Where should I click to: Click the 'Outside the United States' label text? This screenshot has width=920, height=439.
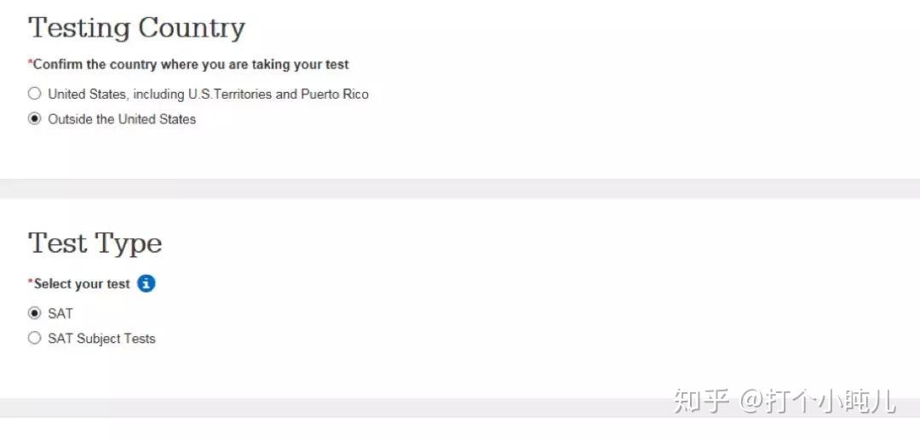coord(122,119)
